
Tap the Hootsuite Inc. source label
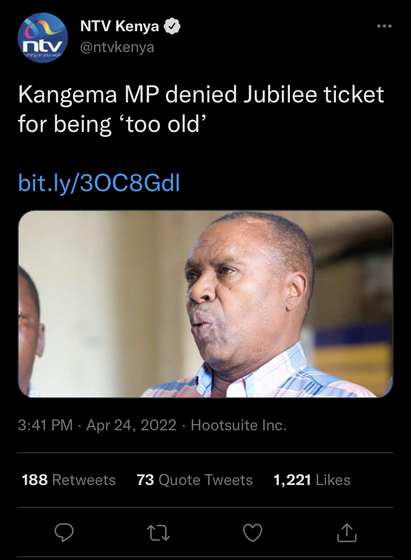238,425
